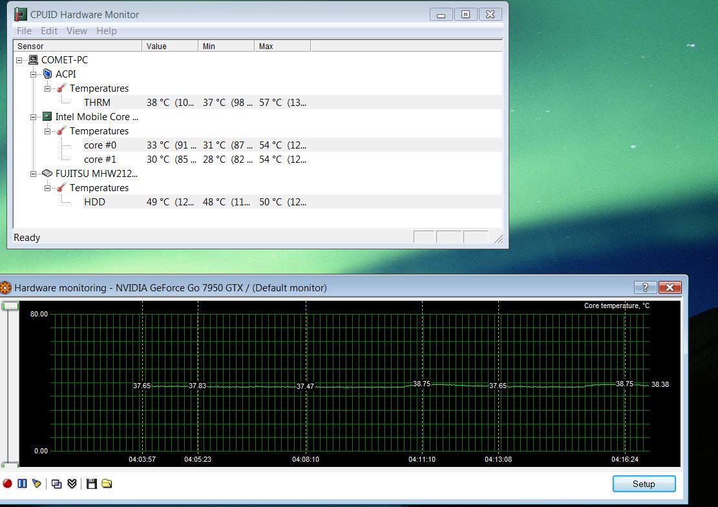Open the Edit menu
The image size is (718, 507).
click(x=49, y=30)
